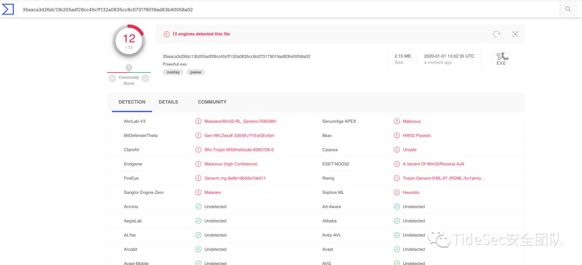The image size is (582, 265).
Task: Click the file hash below the banner
Action: coord(237,57)
